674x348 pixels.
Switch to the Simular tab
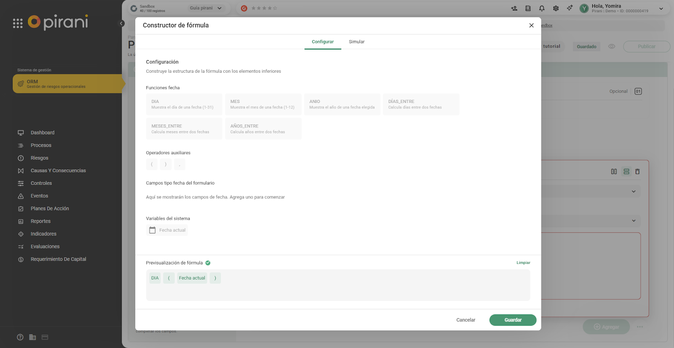[x=356, y=42]
